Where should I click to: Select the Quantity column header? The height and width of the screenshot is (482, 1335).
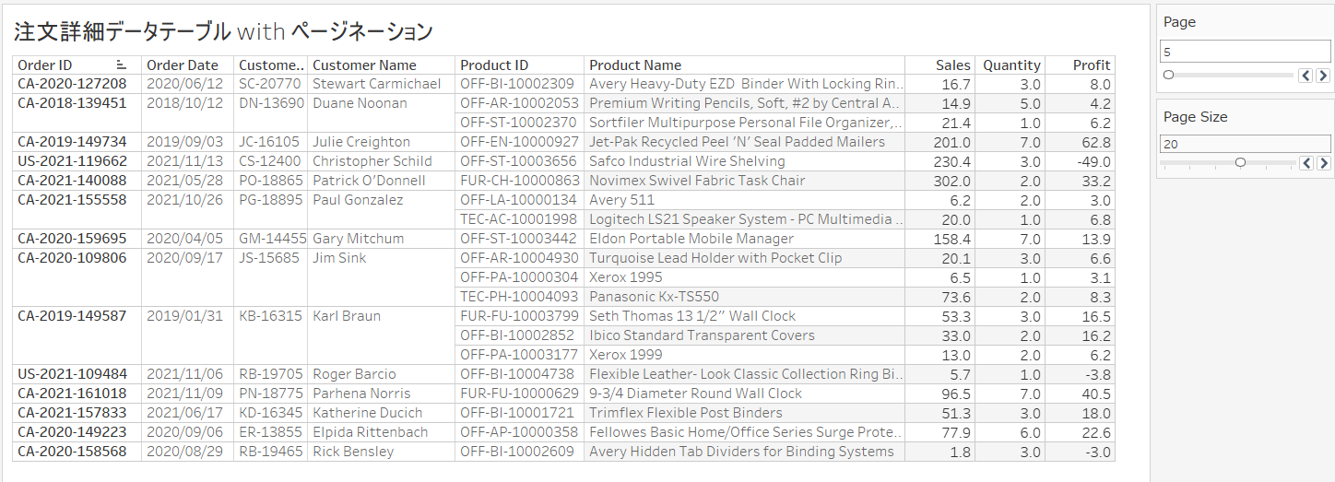(1011, 65)
